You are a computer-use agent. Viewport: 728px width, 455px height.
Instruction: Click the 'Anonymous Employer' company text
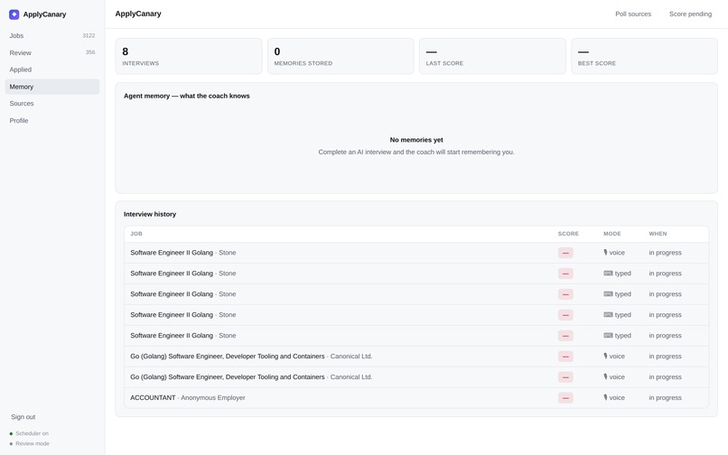[x=212, y=398]
